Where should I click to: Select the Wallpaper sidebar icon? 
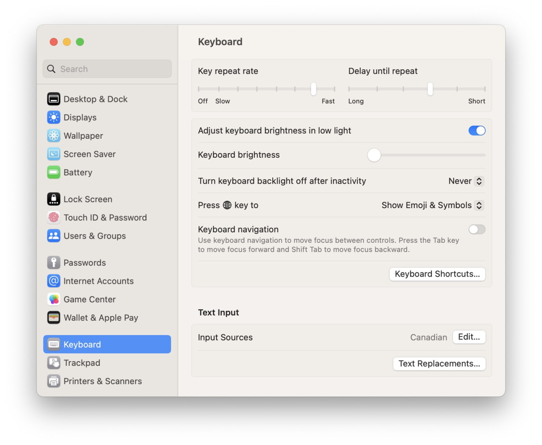(x=54, y=135)
